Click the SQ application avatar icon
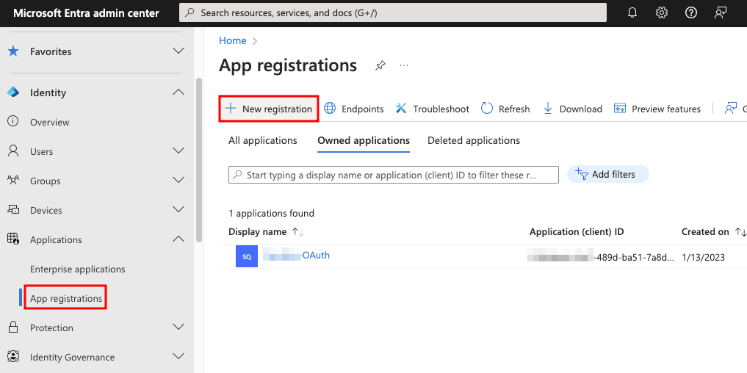747x373 pixels. [247, 256]
